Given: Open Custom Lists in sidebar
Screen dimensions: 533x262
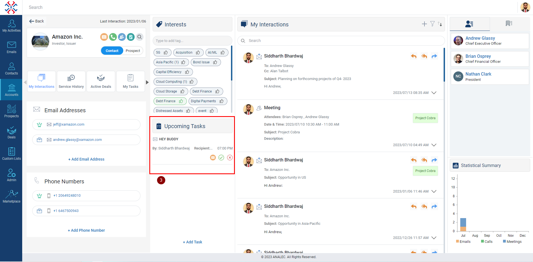Looking at the screenshot, I should tap(11, 154).
